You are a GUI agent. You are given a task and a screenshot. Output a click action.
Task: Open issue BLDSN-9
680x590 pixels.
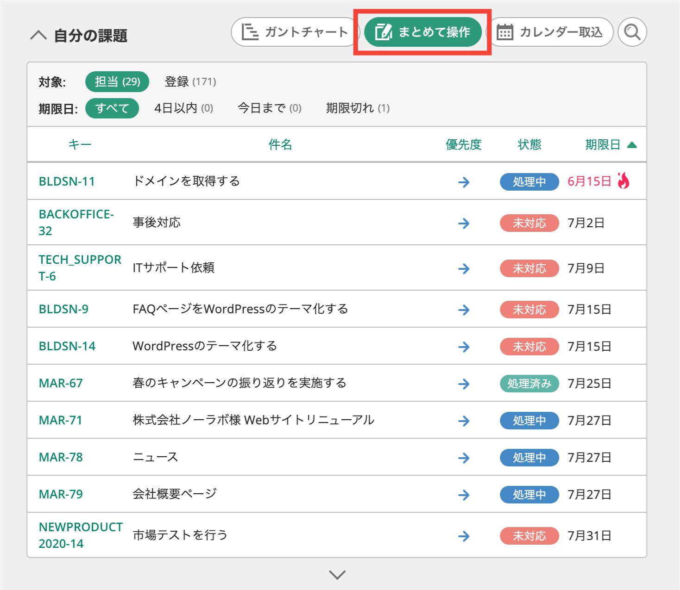point(63,309)
